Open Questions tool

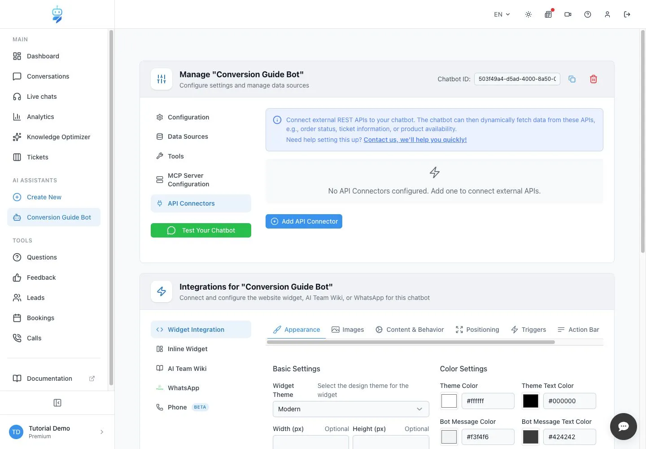coord(54,257)
